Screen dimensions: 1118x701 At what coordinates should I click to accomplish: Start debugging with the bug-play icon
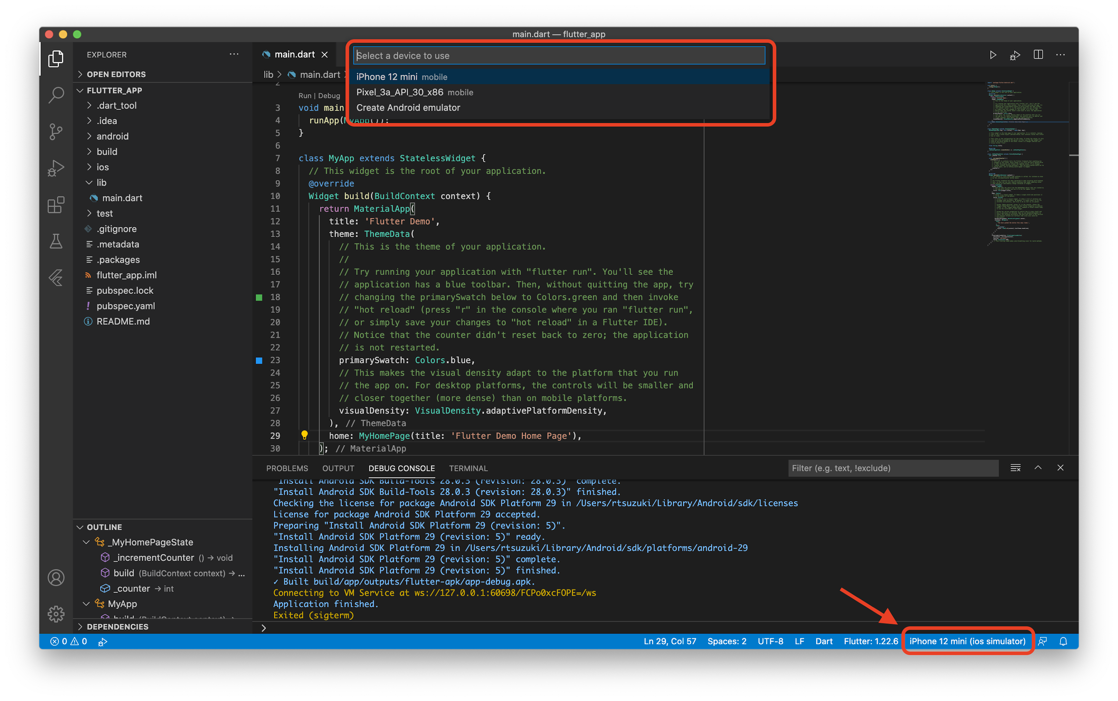1015,55
